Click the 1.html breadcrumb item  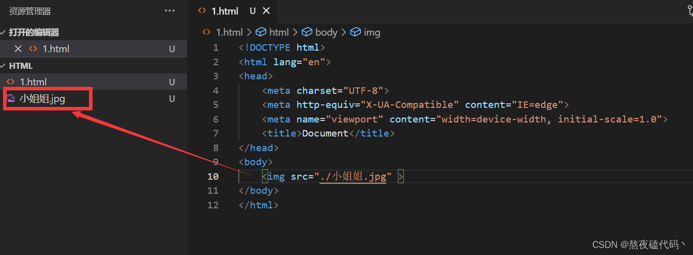[x=229, y=32]
